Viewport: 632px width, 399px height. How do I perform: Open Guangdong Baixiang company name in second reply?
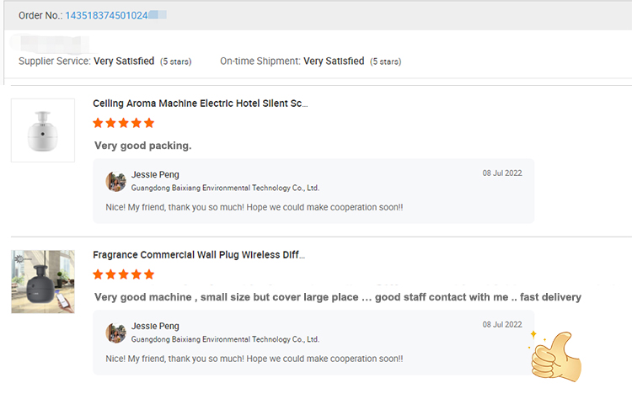[x=225, y=339]
